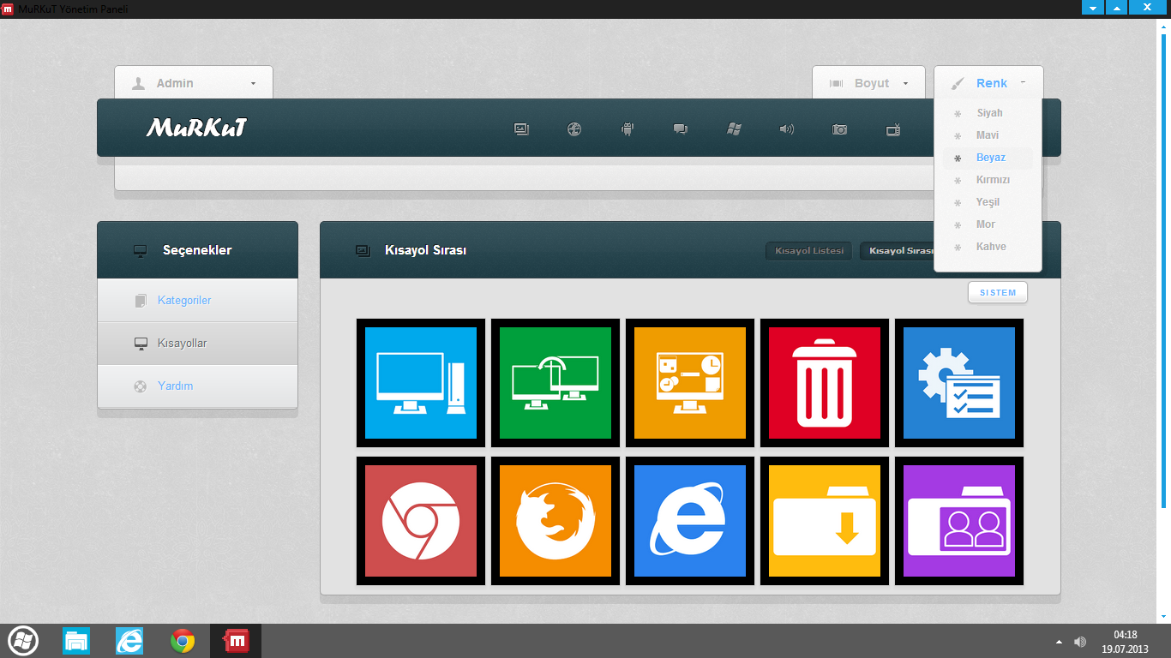1171x658 pixels.
Task: Open the blue Computer shortcut tile
Action: point(421,383)
